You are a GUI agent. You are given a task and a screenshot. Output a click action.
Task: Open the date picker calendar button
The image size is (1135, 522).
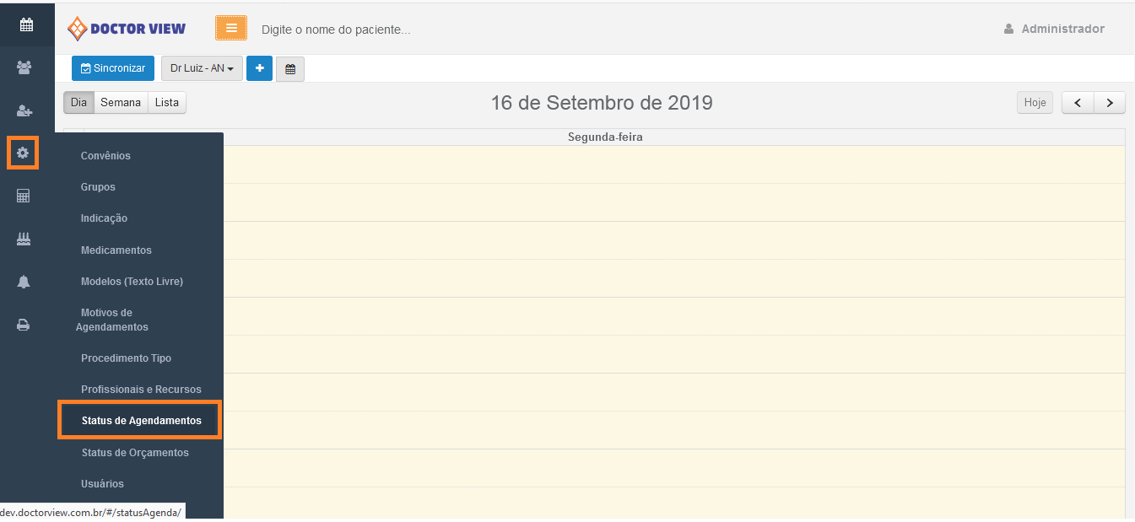click(x=290, y=69)
